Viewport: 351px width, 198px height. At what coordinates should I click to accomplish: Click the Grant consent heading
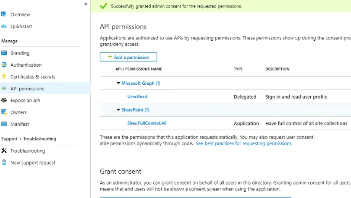pos(120,172)
